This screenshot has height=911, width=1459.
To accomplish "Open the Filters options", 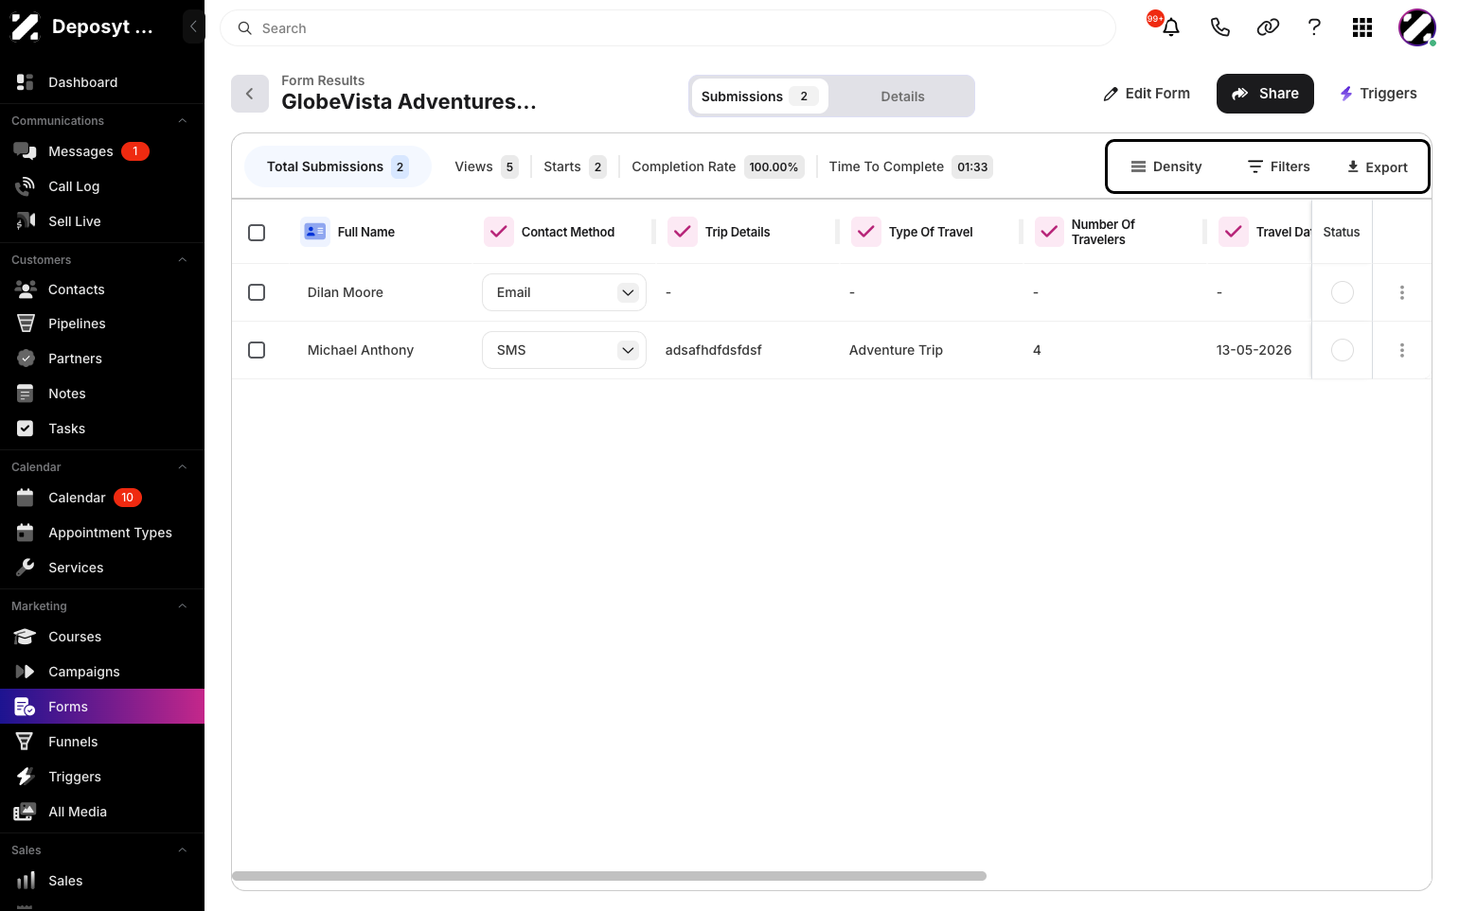I will click(x=1279, y=166).
